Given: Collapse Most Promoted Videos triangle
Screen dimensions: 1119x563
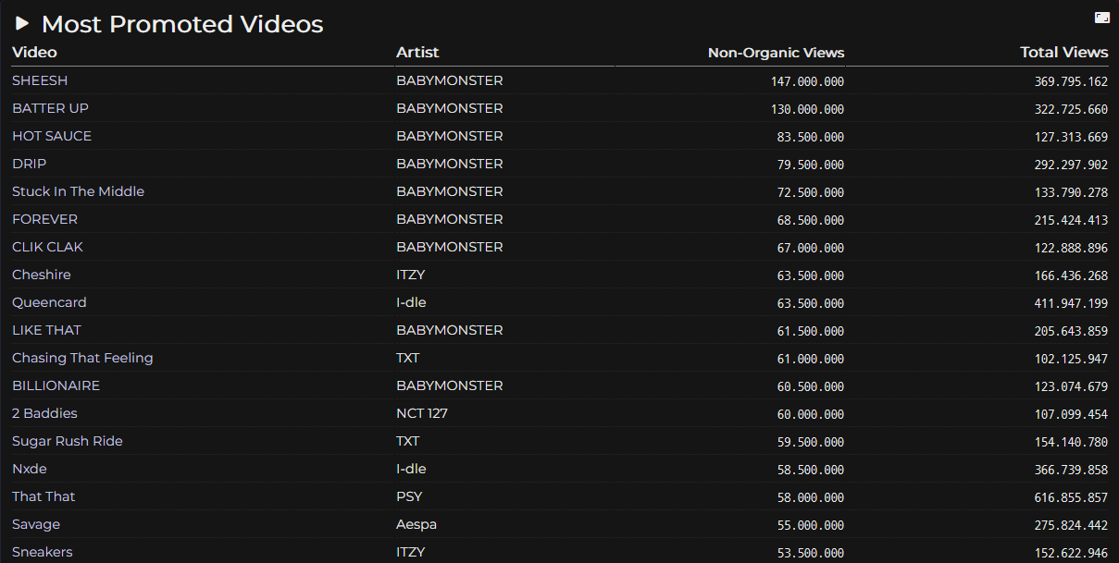Looking at the screenshot, I should [22, 24].
